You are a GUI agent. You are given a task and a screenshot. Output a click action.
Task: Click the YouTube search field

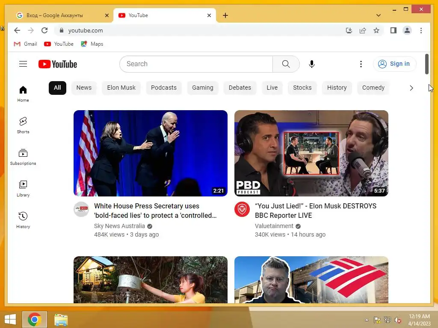[196, 64]
